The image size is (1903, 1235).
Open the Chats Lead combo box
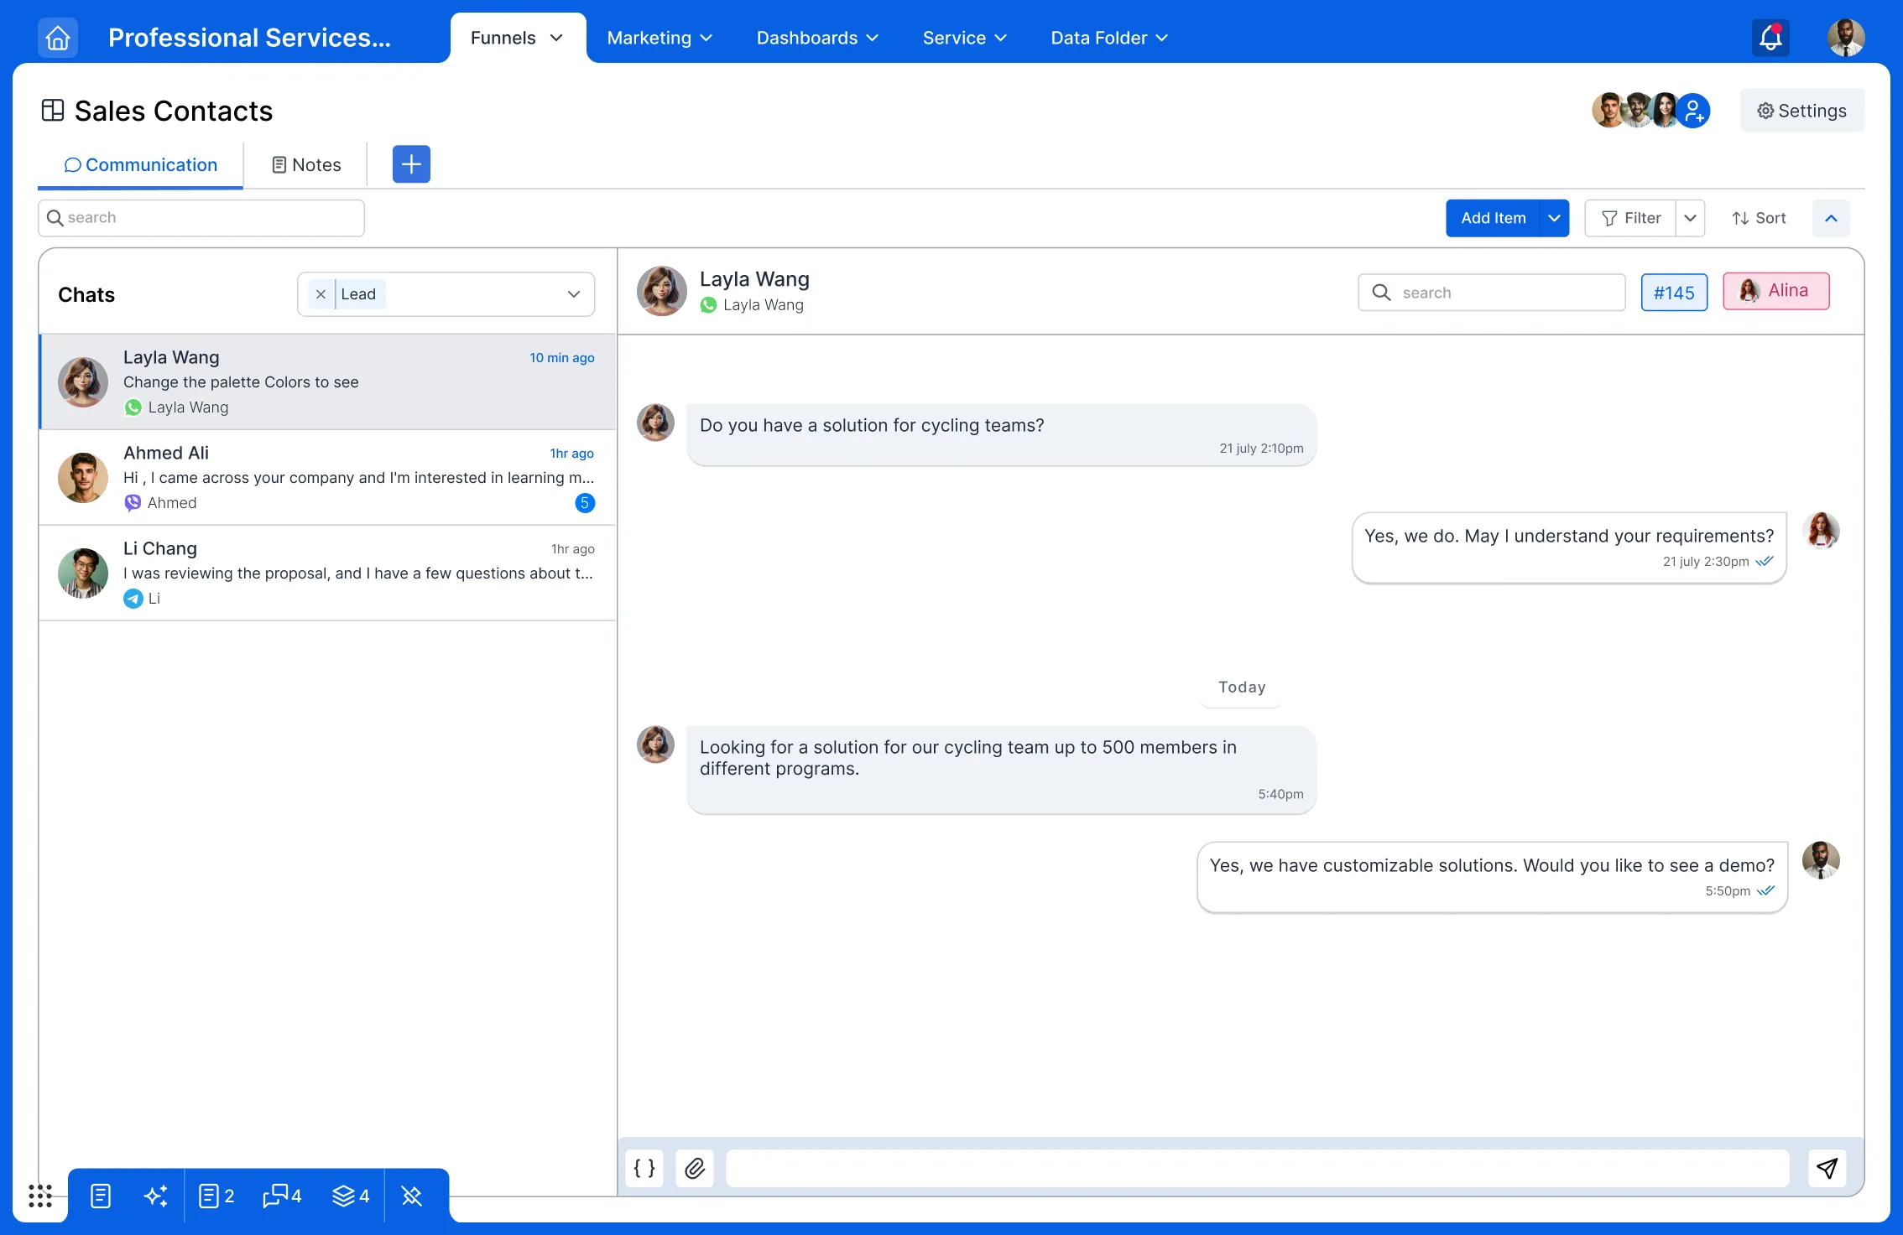(x=446, y=294)
